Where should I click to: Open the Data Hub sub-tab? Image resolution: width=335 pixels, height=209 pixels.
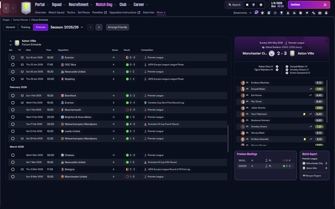(x=148, y=13)
